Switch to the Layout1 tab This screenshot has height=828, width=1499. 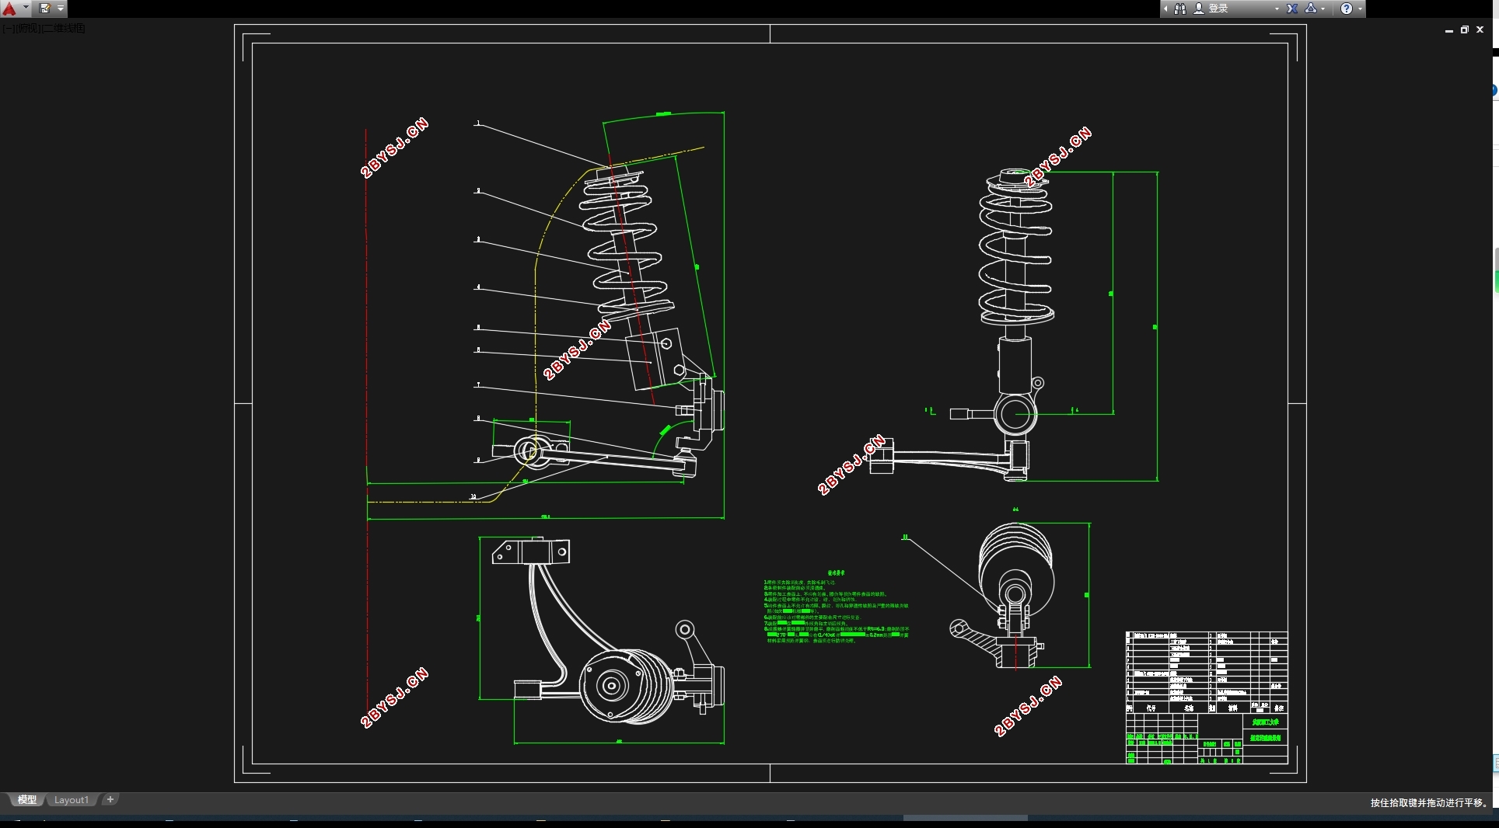click(72, 800)
